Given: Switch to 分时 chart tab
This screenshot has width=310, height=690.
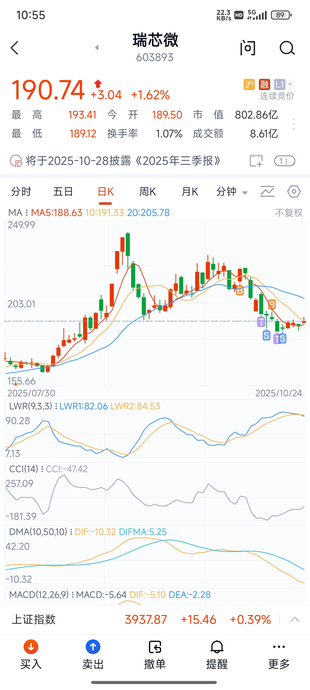Looking at the screenshot, I should [21, 192].
